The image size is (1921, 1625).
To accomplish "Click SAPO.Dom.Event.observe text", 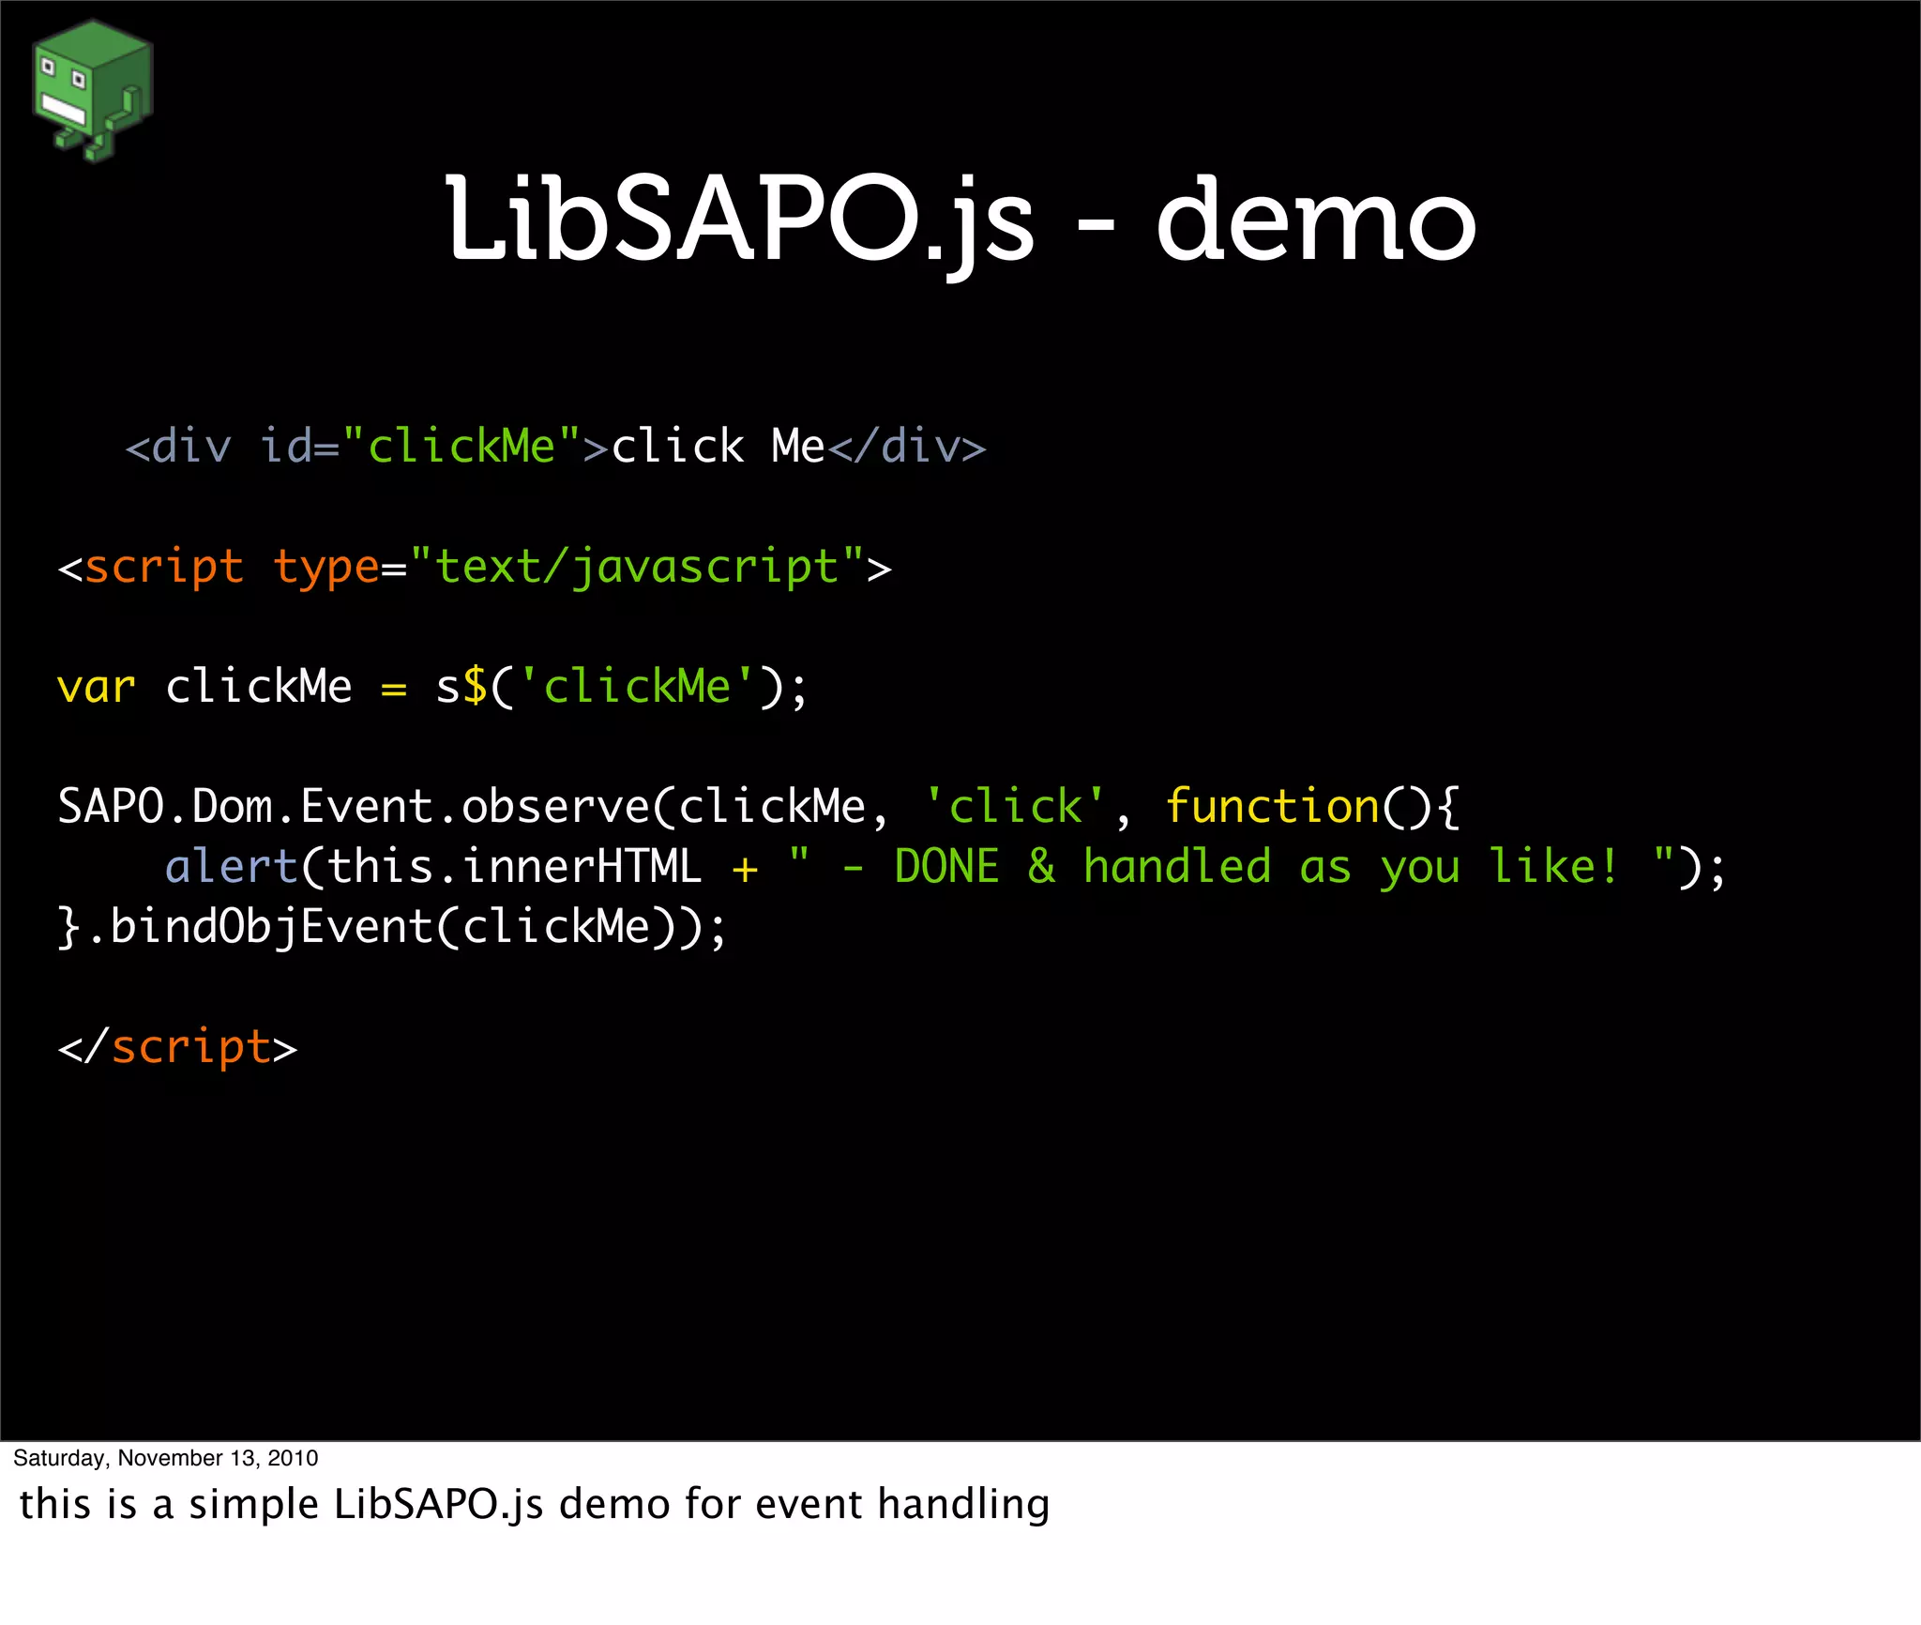I will point(352,808).
